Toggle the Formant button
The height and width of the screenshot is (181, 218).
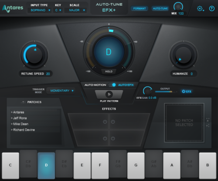tap(140, 9)
